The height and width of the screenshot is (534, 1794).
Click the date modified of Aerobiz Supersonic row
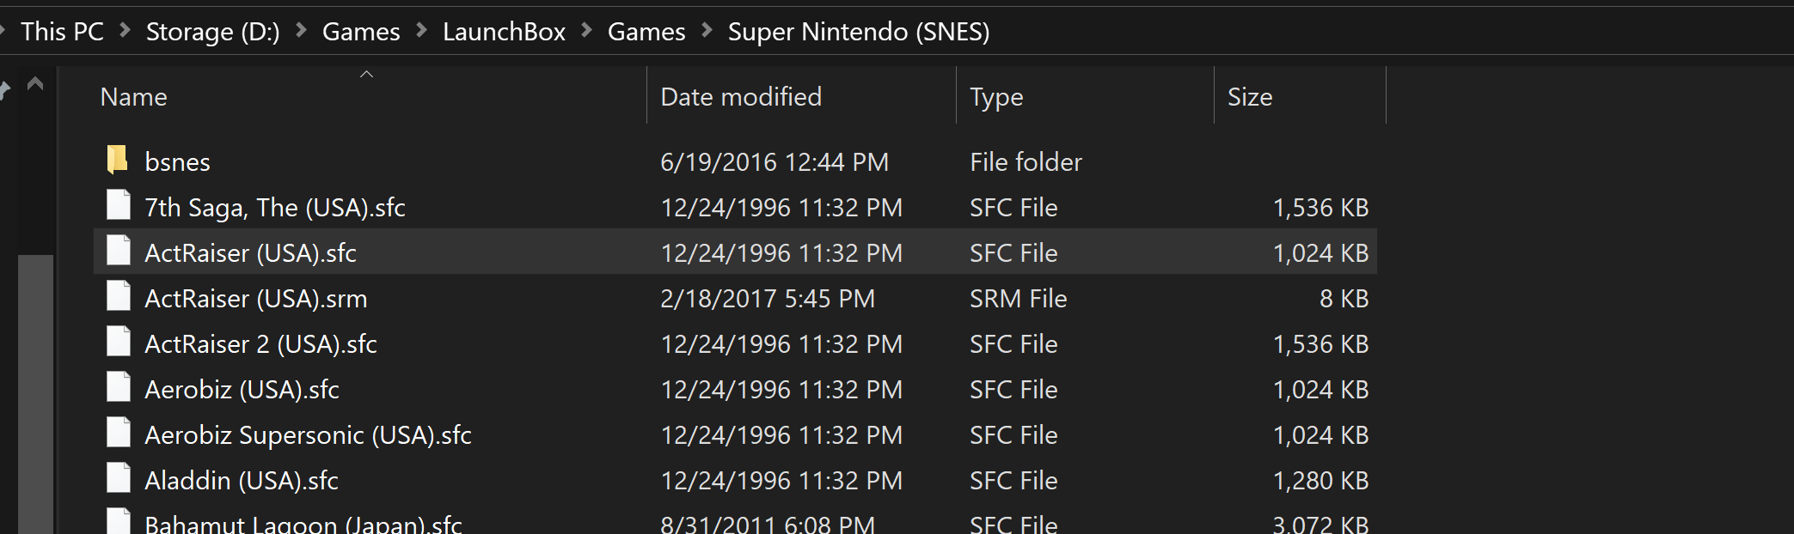click(781, 434)
